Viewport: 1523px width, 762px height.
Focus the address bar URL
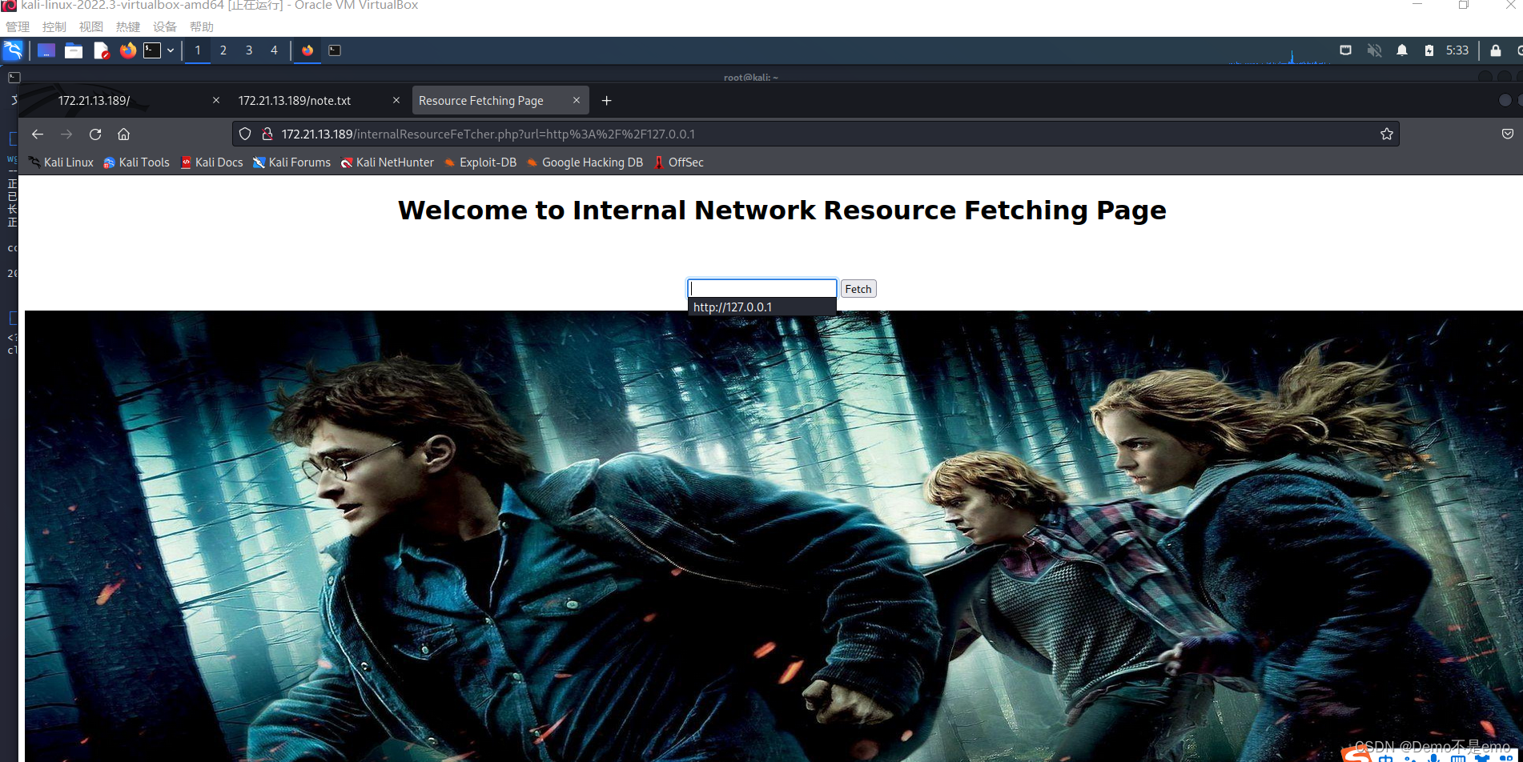coord(817,134)
